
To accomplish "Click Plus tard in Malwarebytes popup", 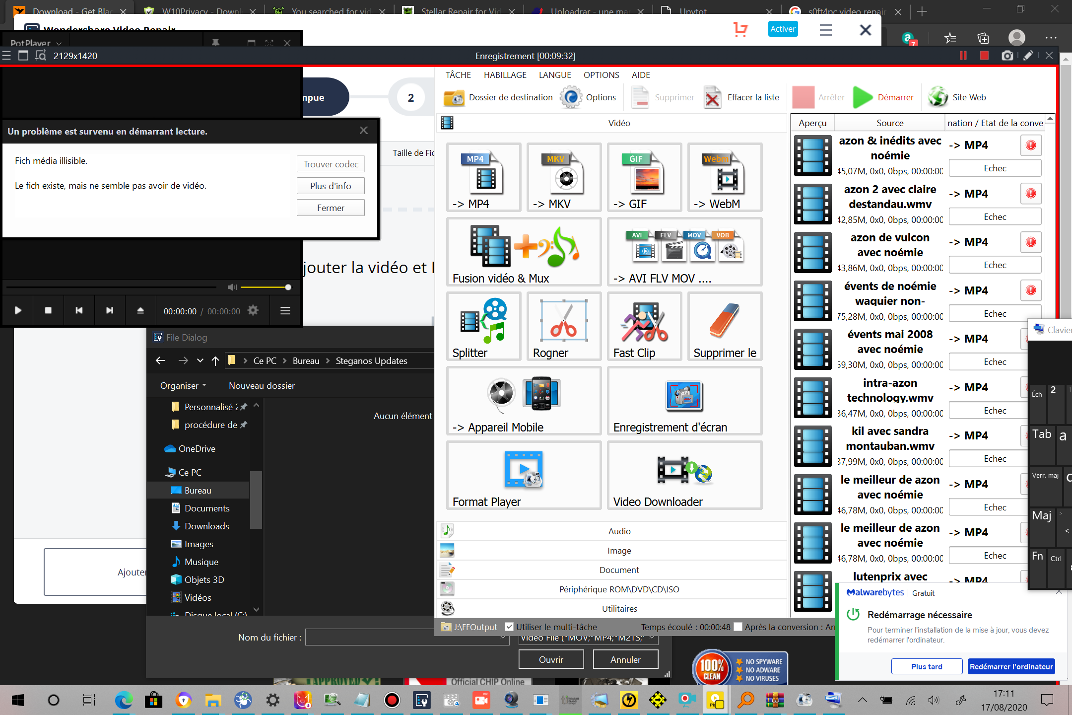I will 927,666.
